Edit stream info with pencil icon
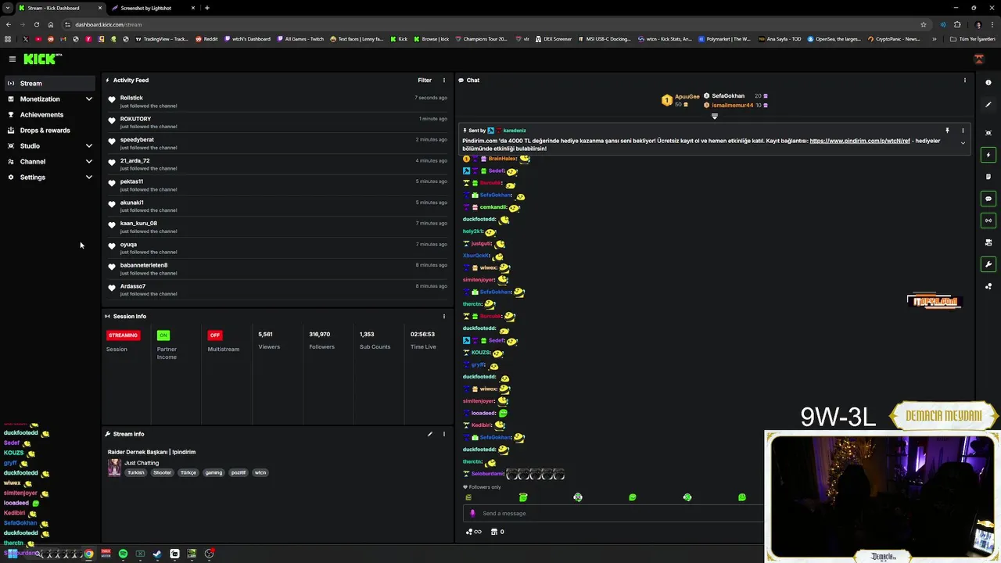The height and width of the screenshot is (563, 1001). coord(429,434)
